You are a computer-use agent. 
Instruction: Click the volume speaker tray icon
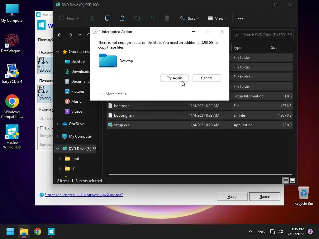[x=280, y=232]
